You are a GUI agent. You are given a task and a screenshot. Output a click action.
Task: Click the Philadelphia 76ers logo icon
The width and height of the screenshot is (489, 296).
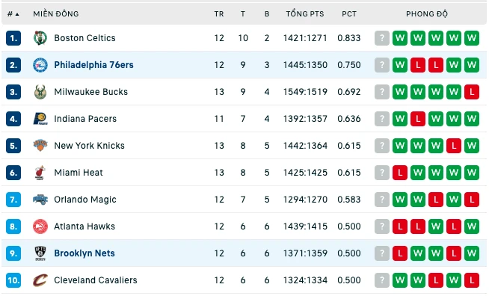click(40, 65)
